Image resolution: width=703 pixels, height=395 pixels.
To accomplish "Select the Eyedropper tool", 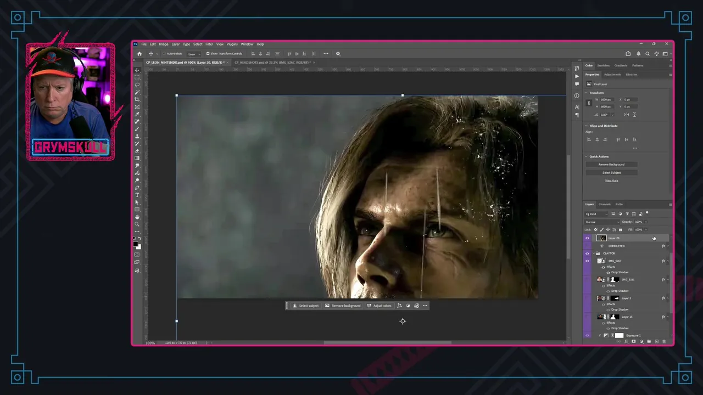I will click(x=137, y=114).
